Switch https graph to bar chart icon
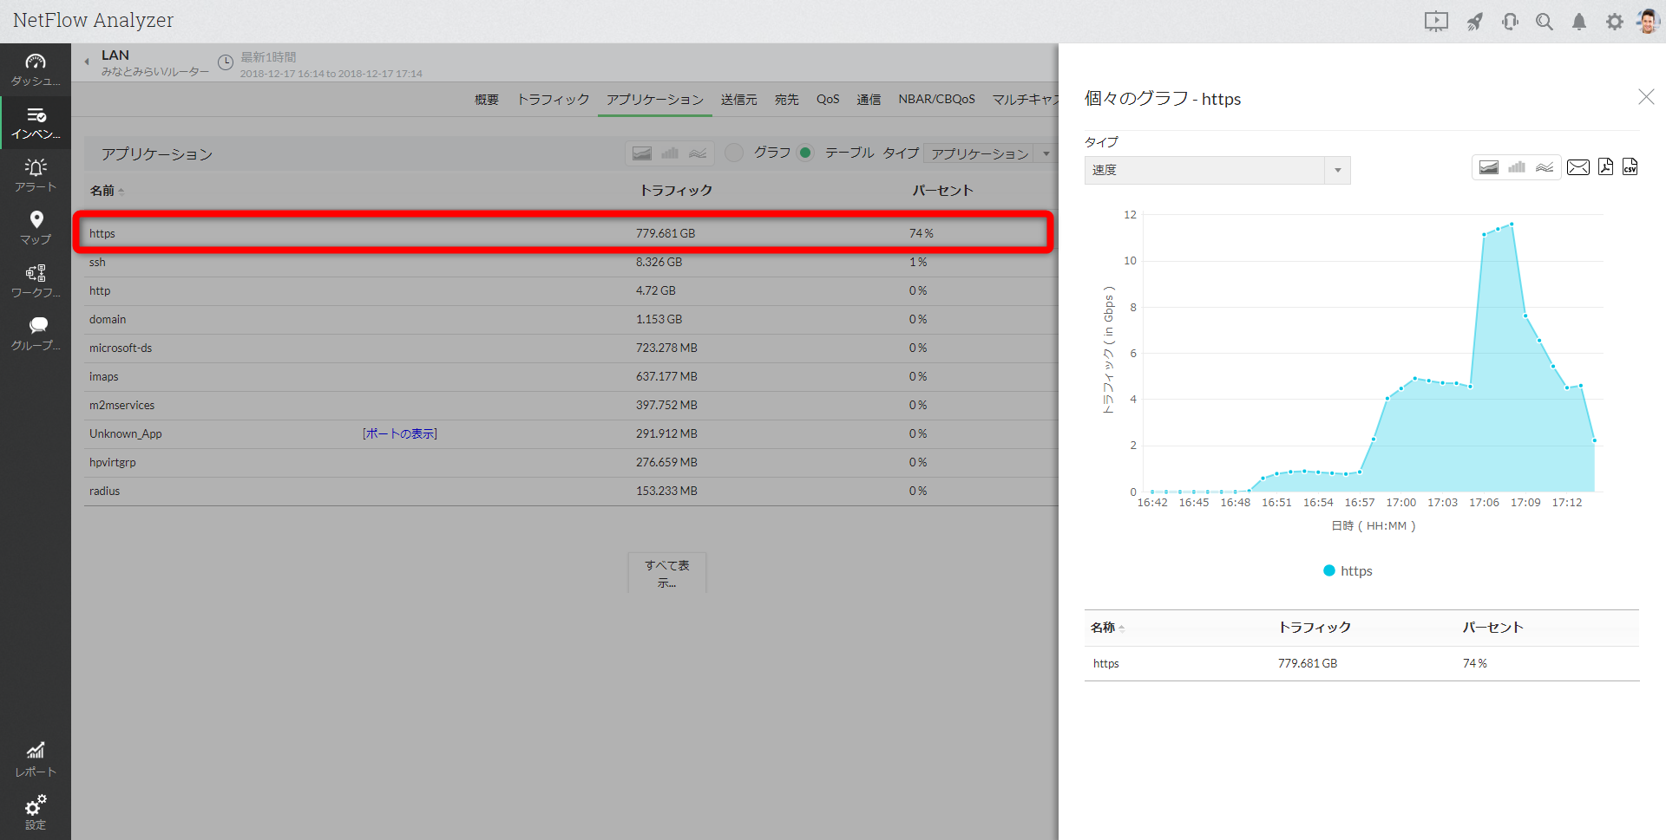Screen dimensions: 1666x840 tap(1517, 166)
